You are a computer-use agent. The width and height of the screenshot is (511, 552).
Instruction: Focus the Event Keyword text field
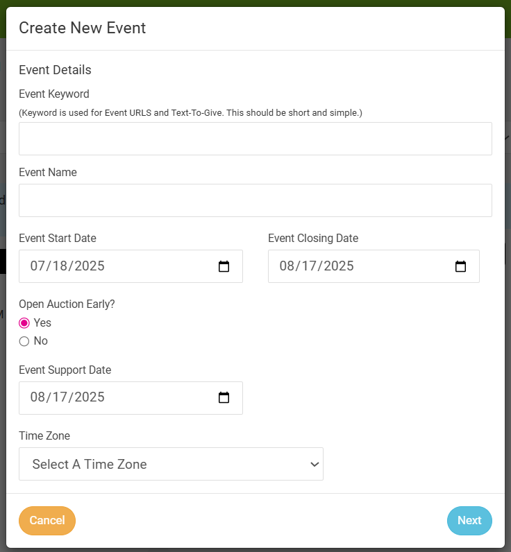[255, 139]
